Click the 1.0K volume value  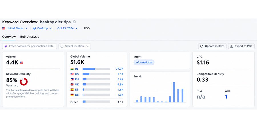point(121,95)
